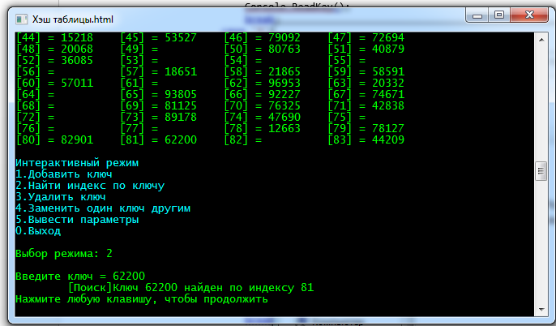This screenshot has height=326, width=556.
Task: Click the empty slot label '[64] ='
Action: [36, 94]
